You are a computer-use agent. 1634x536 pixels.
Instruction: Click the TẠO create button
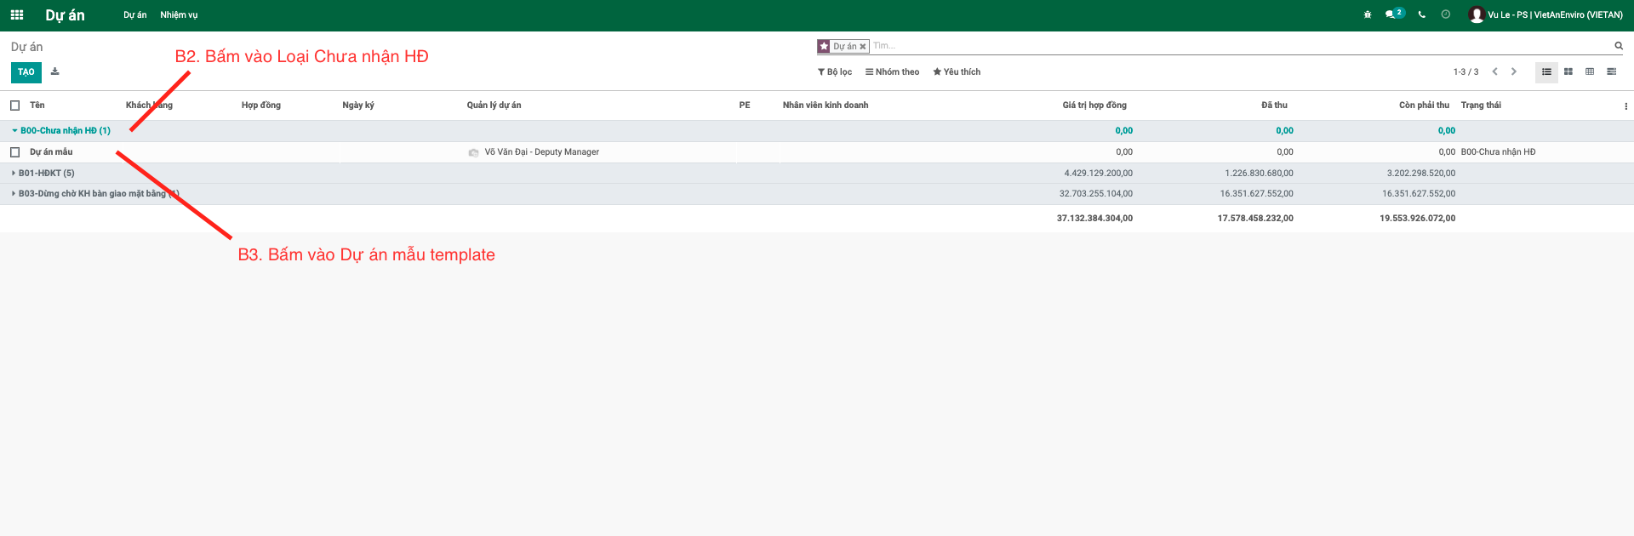coord(26,72)
